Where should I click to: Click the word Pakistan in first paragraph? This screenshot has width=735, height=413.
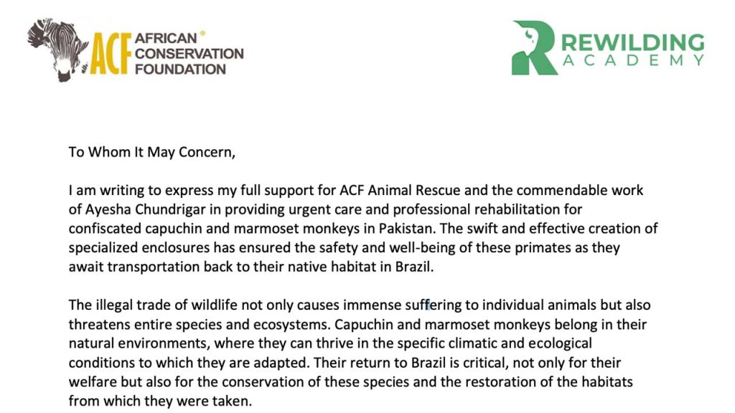406,228
